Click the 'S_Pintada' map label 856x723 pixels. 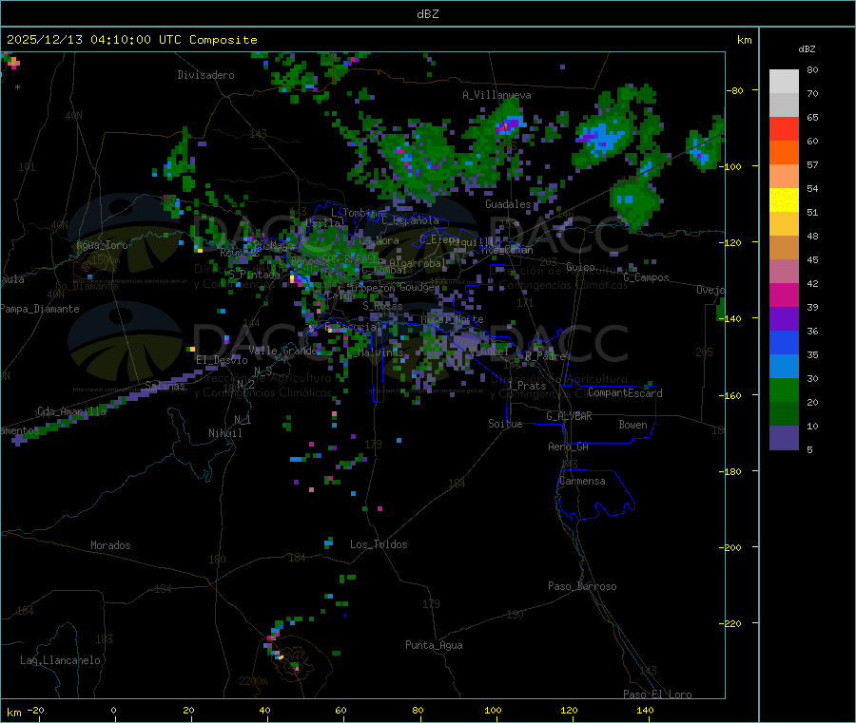(x=254, y=275)
